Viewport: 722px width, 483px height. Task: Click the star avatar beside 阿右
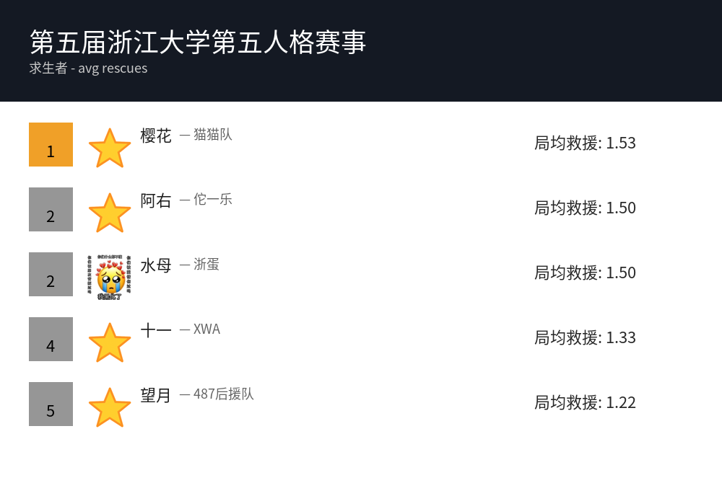pos(110,213)
